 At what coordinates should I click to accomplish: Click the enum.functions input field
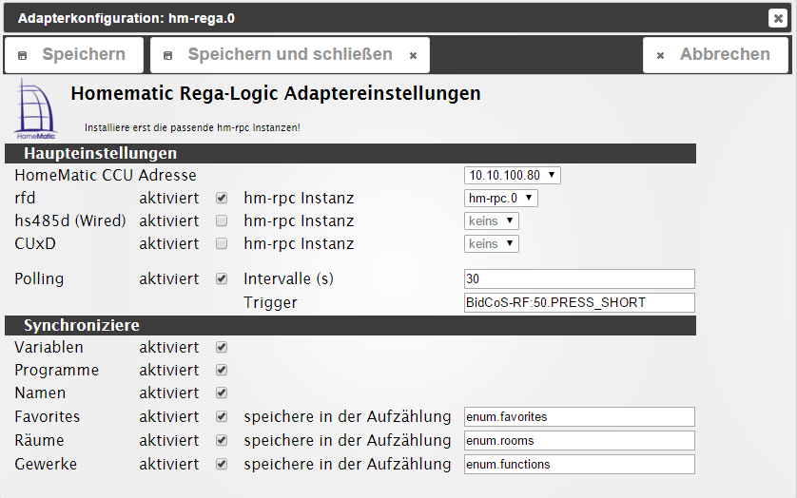pyautogui.click(x=579, y=465)
